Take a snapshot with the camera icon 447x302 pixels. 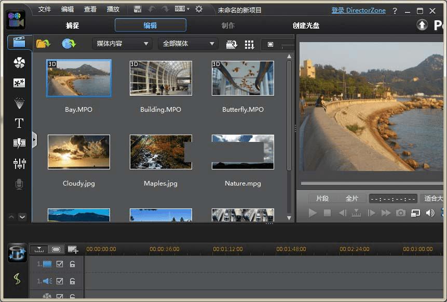point(400,213)
